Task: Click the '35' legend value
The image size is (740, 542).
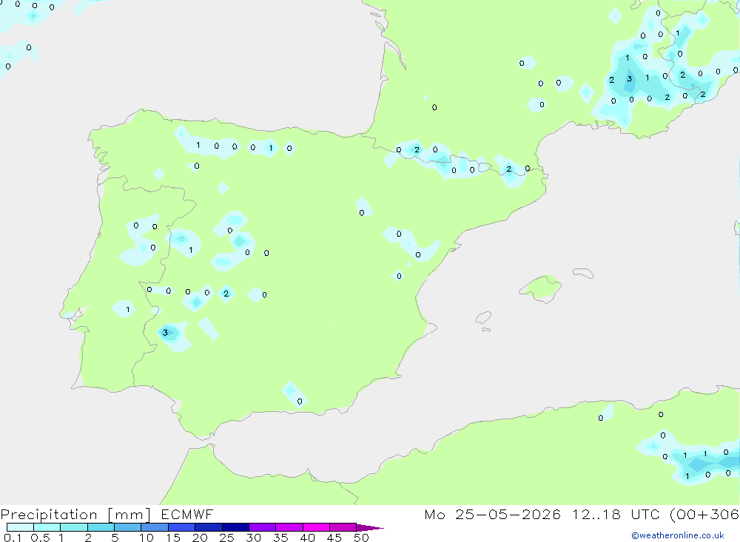Action: point(280,538)
